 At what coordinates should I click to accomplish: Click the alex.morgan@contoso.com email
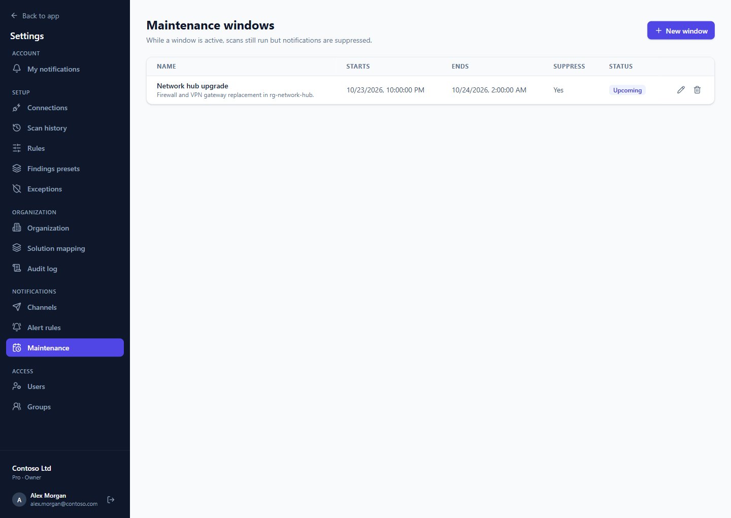(x=64, y=504)
